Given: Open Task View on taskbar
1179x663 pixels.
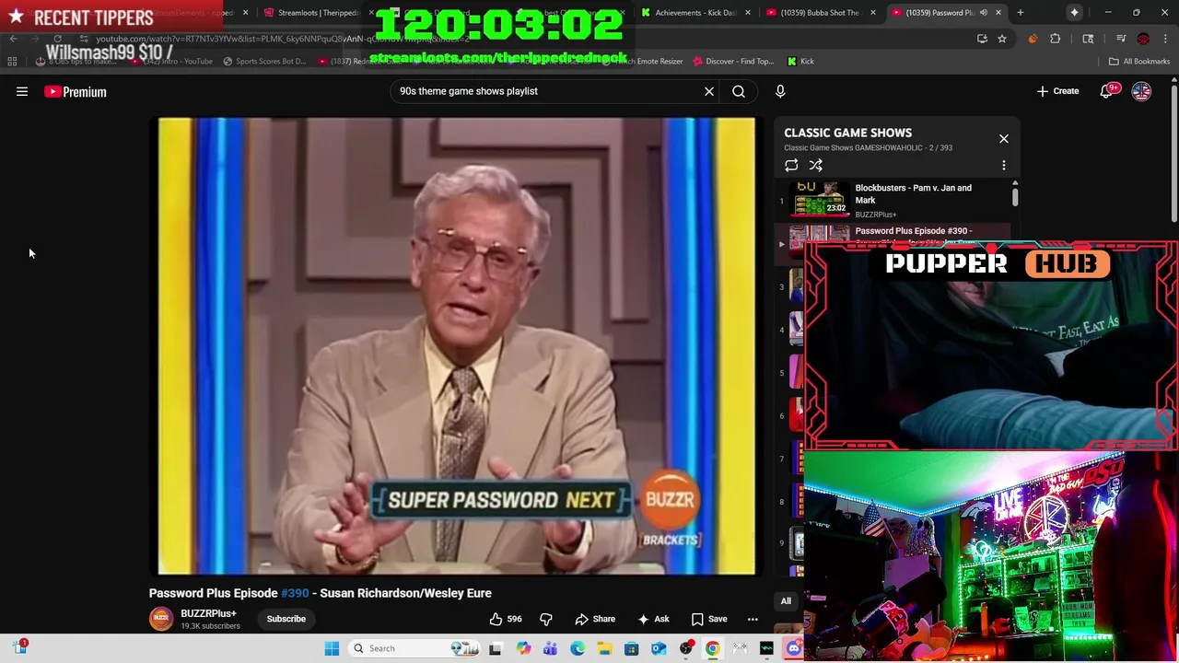Looking at the screenshot, I should coord(495,648).
